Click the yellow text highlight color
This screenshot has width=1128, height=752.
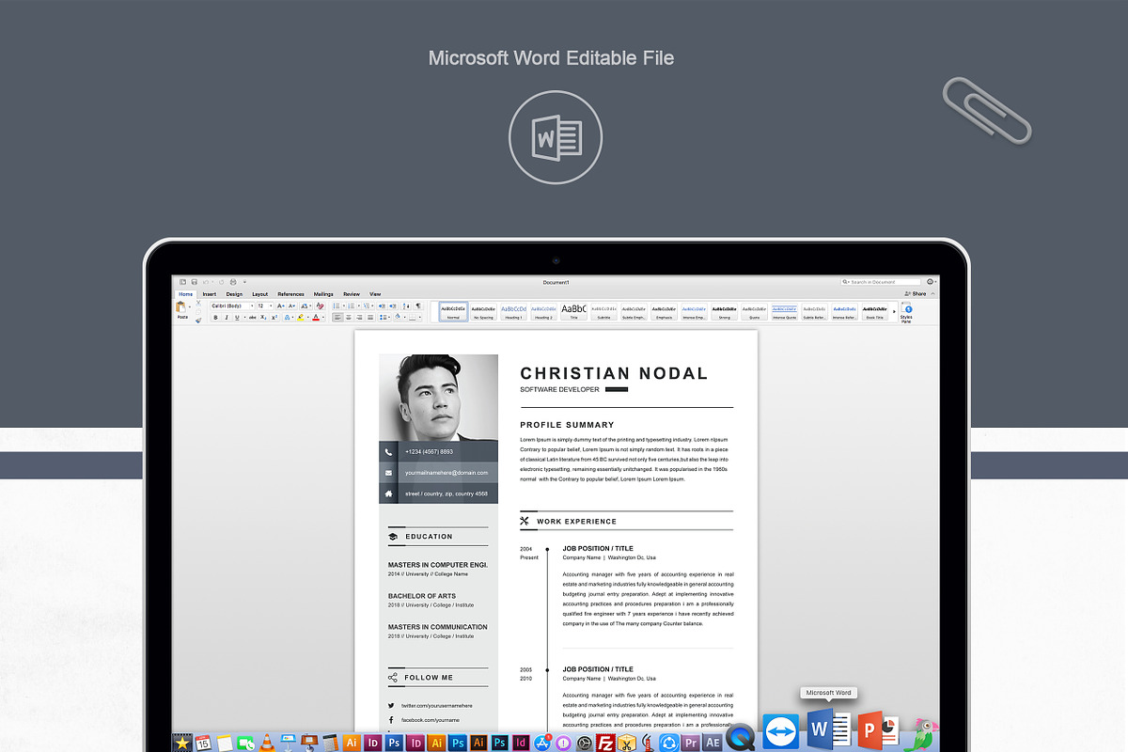(x=300, y=318)
